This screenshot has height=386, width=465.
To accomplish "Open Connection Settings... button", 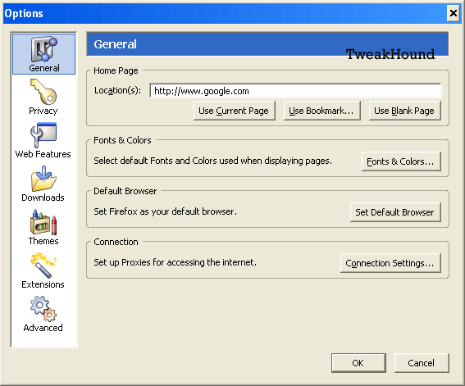I will (390, 263).
